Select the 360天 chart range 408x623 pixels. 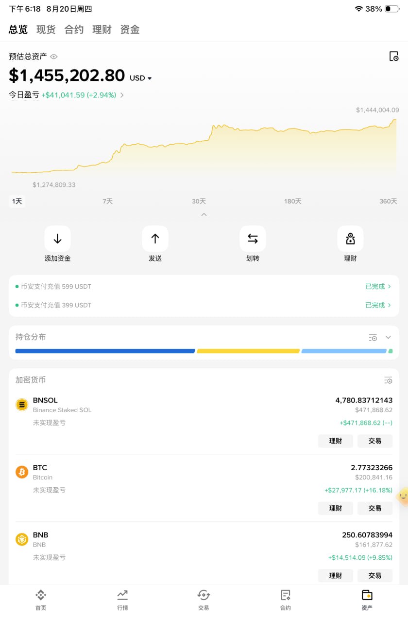[x=388, y=201]
